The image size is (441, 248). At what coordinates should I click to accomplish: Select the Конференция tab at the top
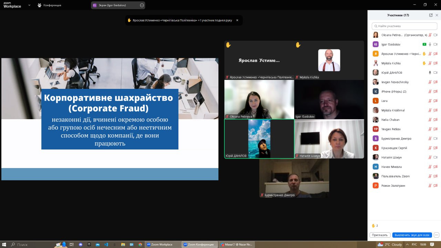(50, 5)
